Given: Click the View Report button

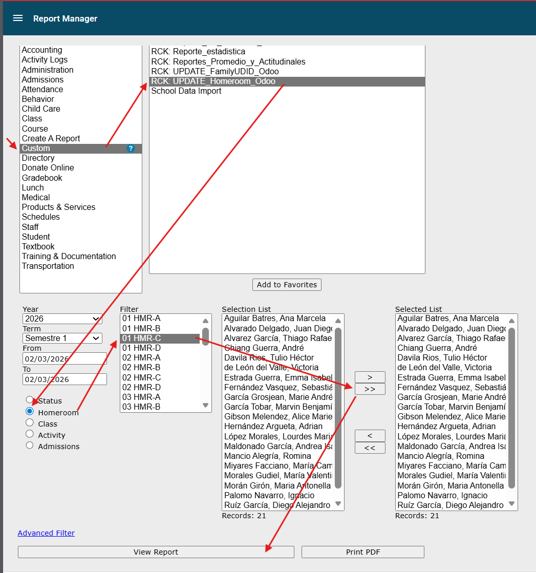Looking at the screenshot, I should pos(156,552).
